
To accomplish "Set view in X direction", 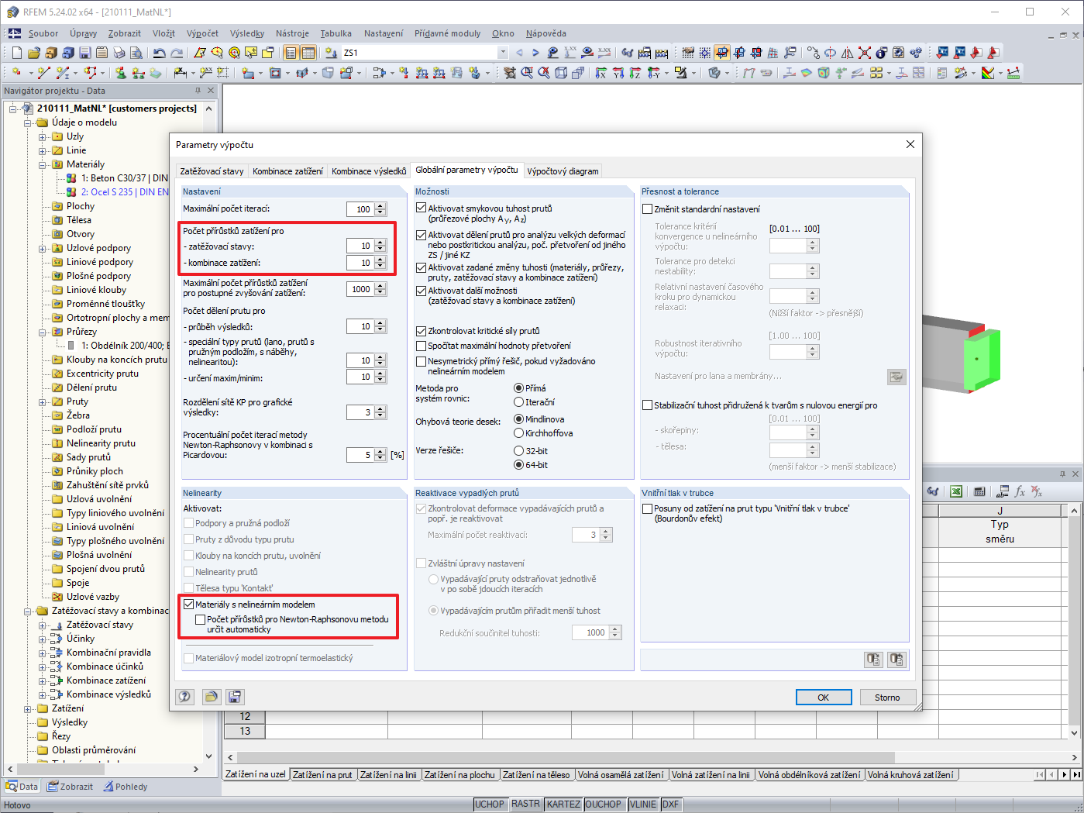I will click(601, 72).
